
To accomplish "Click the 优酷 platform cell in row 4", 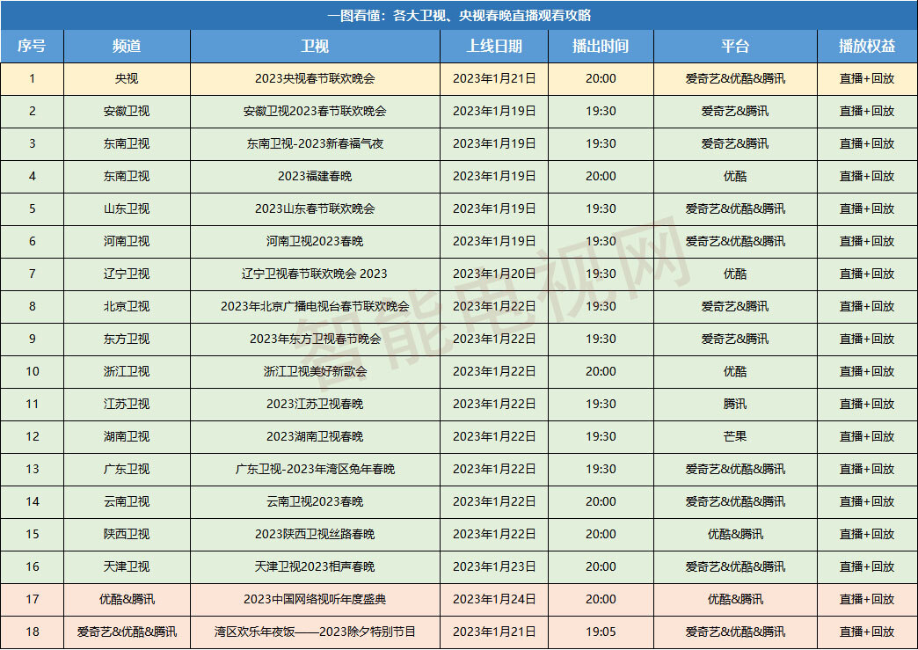I will 735,176.
